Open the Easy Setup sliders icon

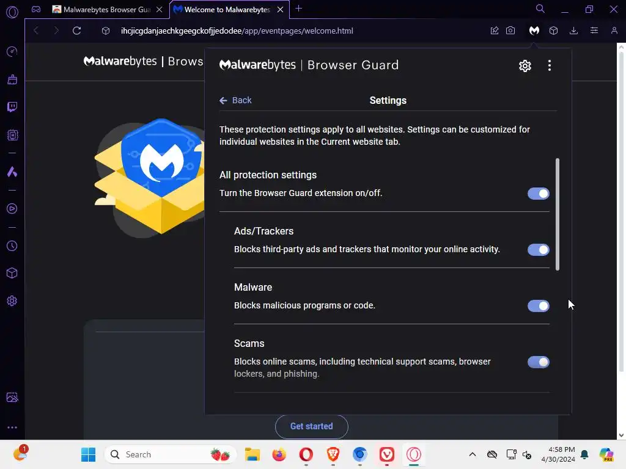pyautogui.click(x=594, y=31)
